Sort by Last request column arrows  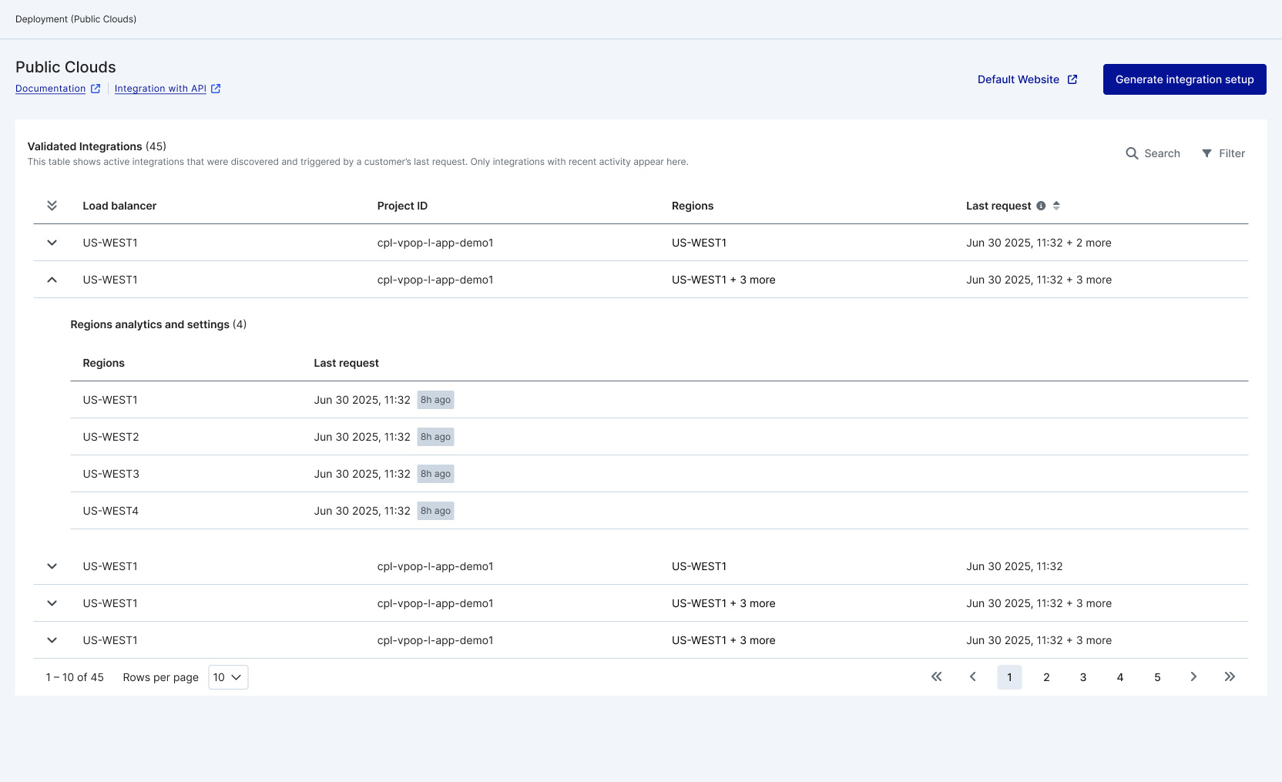click(x=1056, y=206)
